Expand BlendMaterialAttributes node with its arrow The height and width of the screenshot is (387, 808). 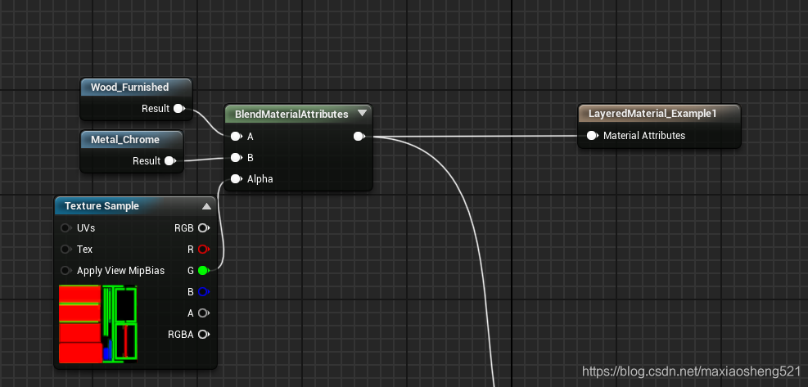[x=363, y=114]
